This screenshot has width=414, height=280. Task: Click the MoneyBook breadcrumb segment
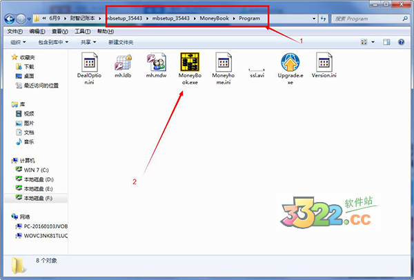point(214,19)
